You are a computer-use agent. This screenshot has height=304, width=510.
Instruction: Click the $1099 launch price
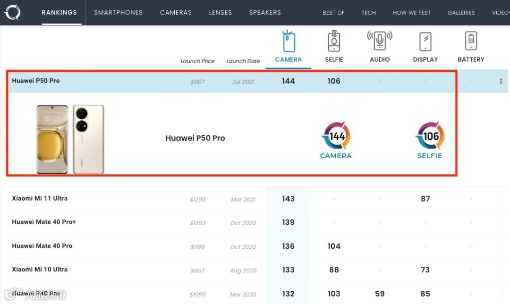pos(198,295)
